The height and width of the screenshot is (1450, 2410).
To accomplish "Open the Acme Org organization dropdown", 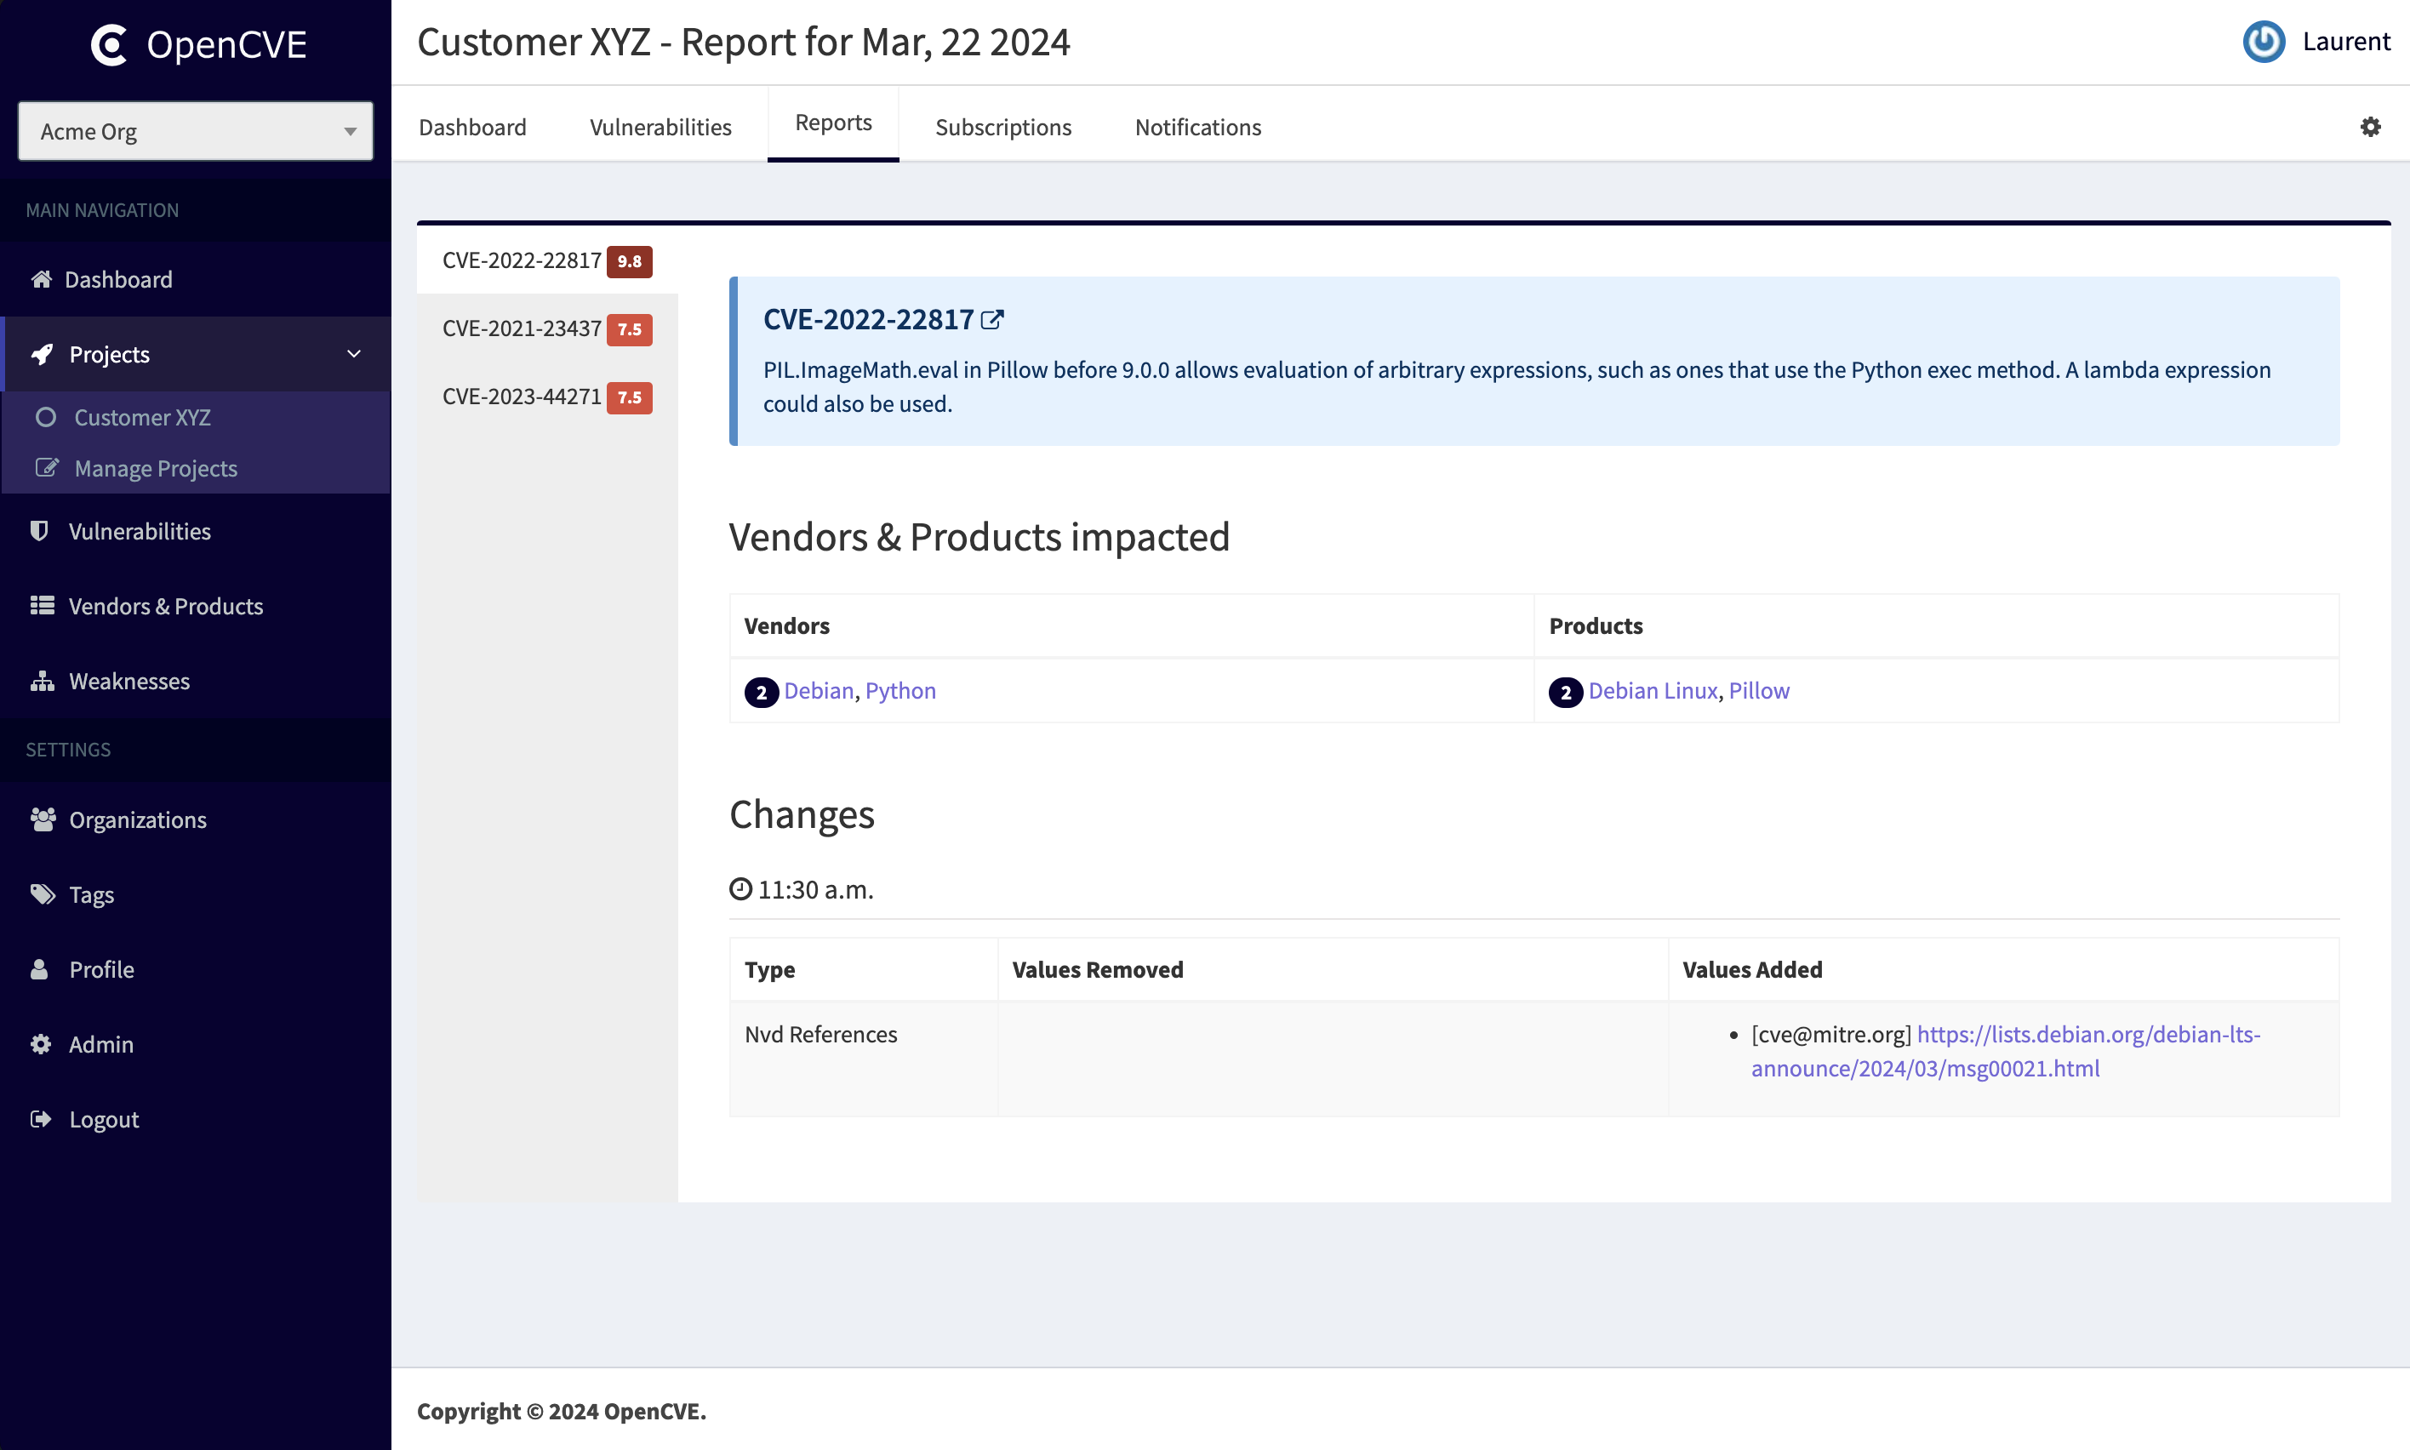I will pyautogui.click(x=196, y=131).
